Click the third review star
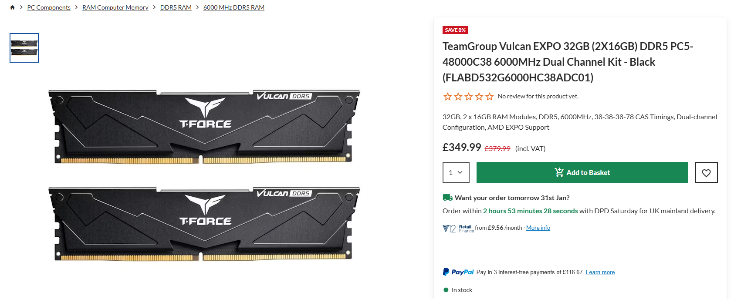The image size is (734, 299). coord(468,97)
